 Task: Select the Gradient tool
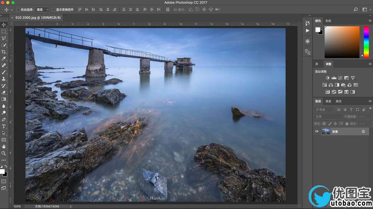point(4,99)
